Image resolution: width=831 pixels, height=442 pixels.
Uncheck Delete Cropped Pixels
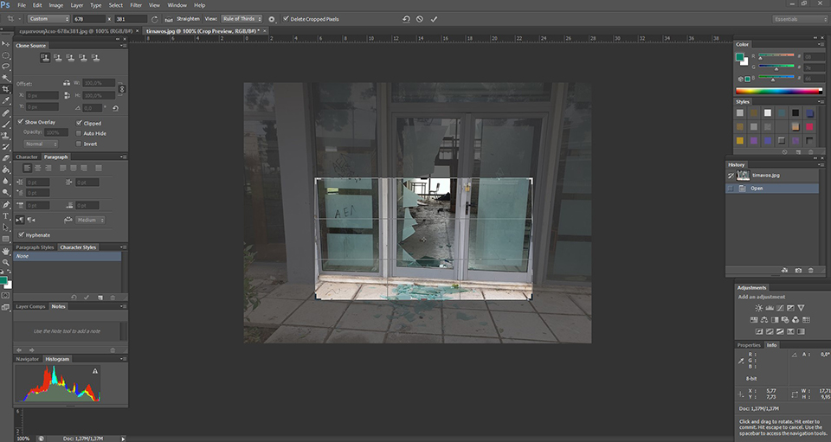(286, 18)
